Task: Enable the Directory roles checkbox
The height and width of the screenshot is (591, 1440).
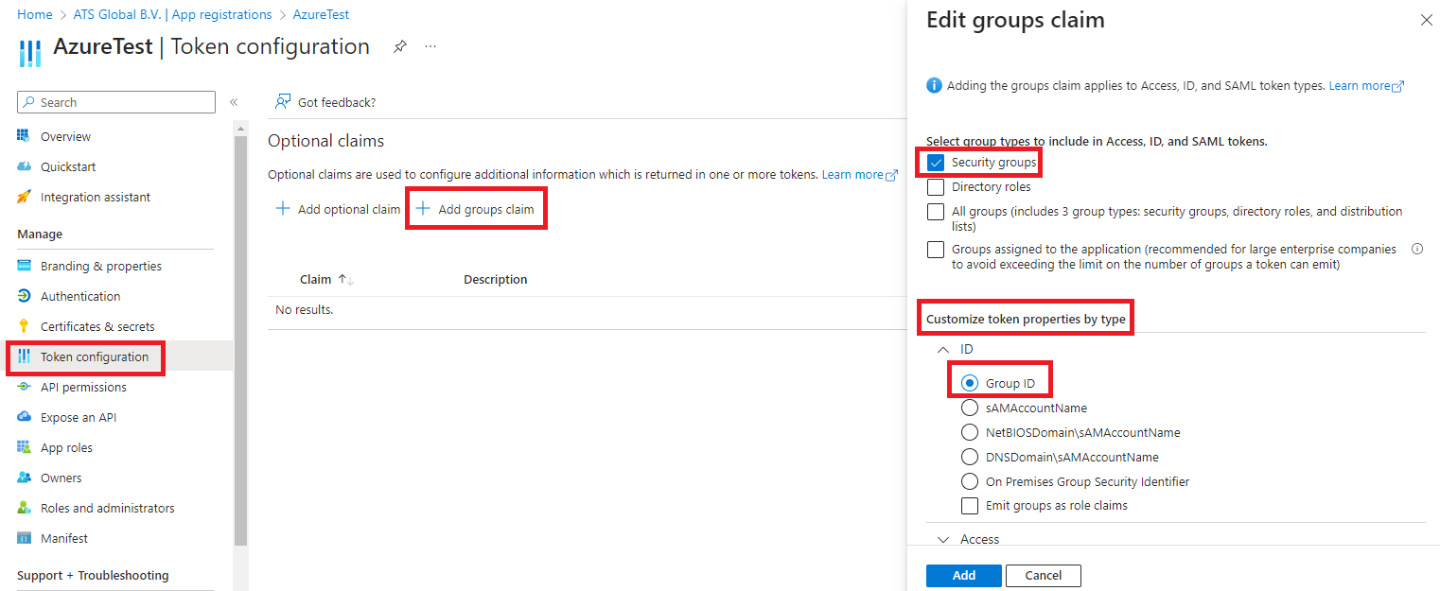Action: (936, 187)
